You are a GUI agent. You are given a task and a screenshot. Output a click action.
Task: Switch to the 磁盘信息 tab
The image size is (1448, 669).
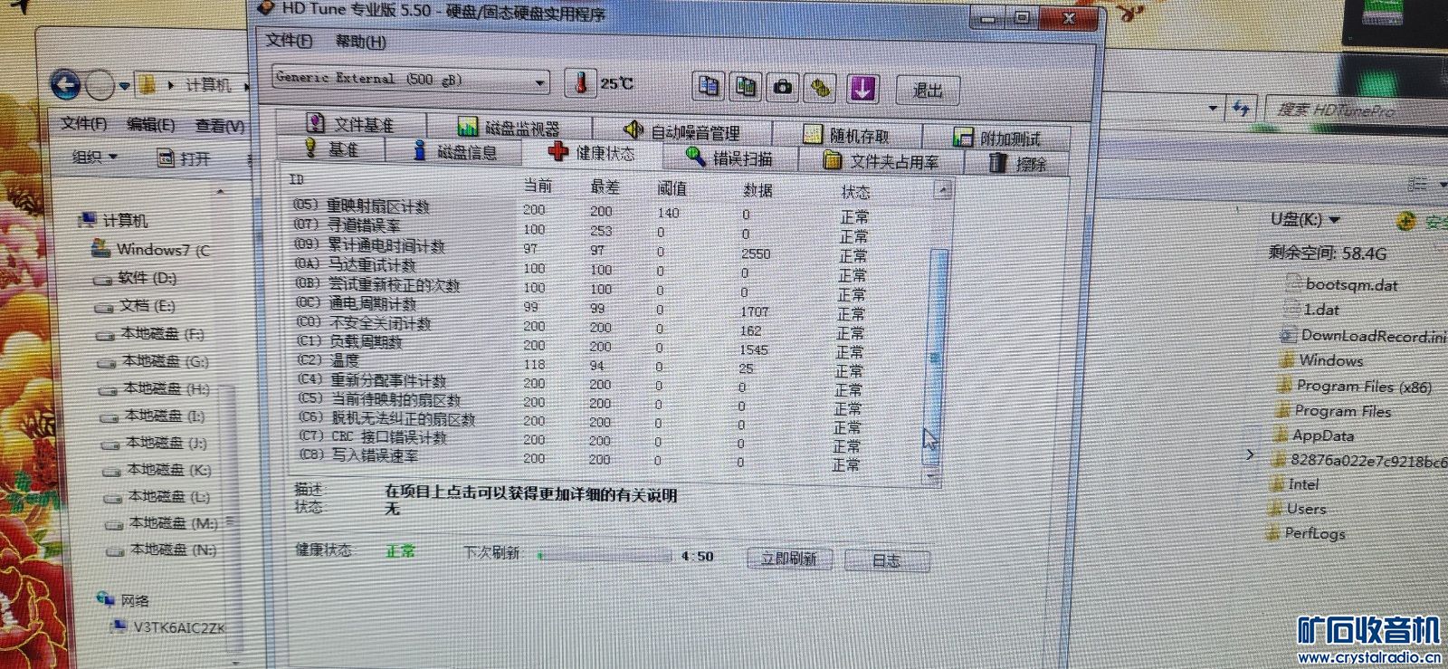(455, 151)
